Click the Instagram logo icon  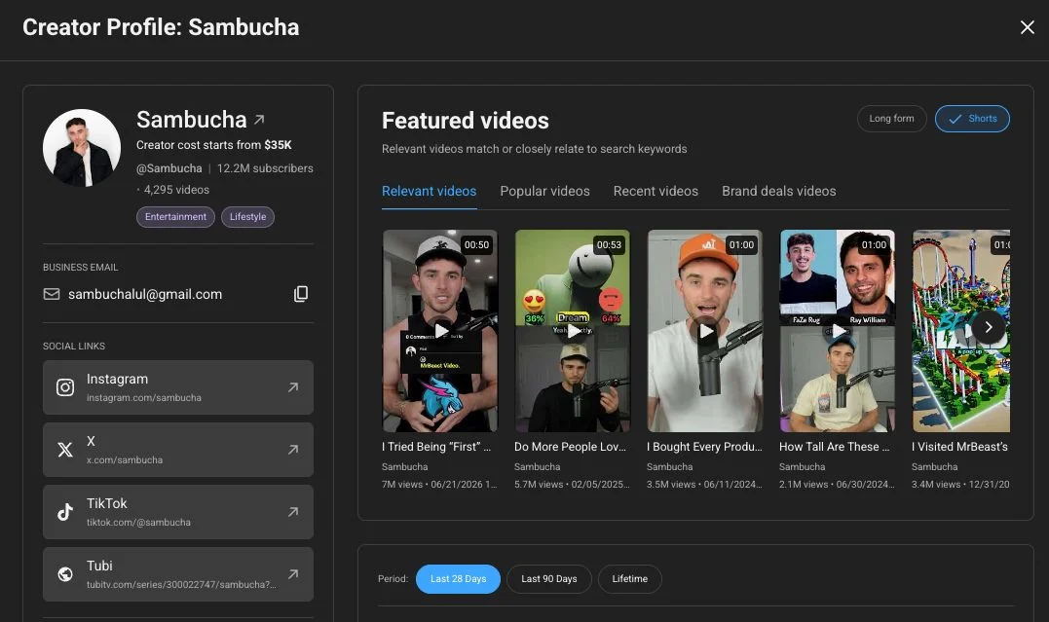pos(65,388)
